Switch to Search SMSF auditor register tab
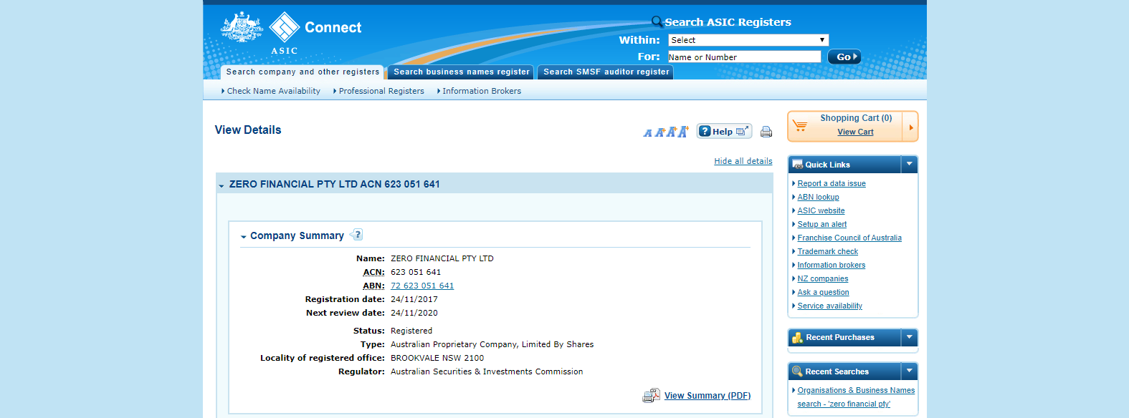The image size is (1129, 418). click(606, 72)
